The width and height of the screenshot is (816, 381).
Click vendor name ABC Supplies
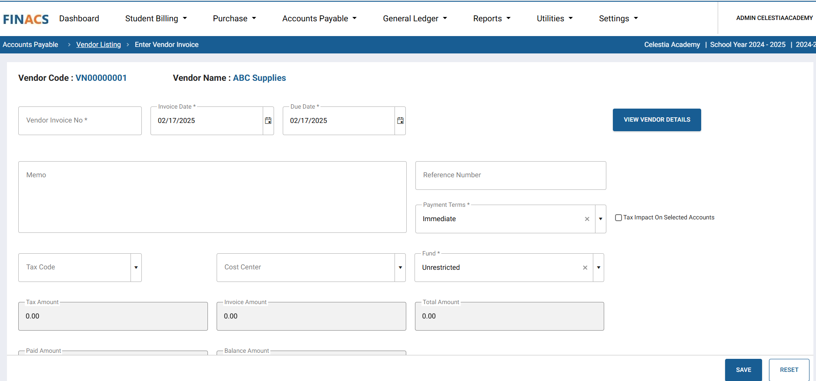[259, 78]
